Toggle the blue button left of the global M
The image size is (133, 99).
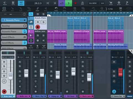[x=31, y=14]
